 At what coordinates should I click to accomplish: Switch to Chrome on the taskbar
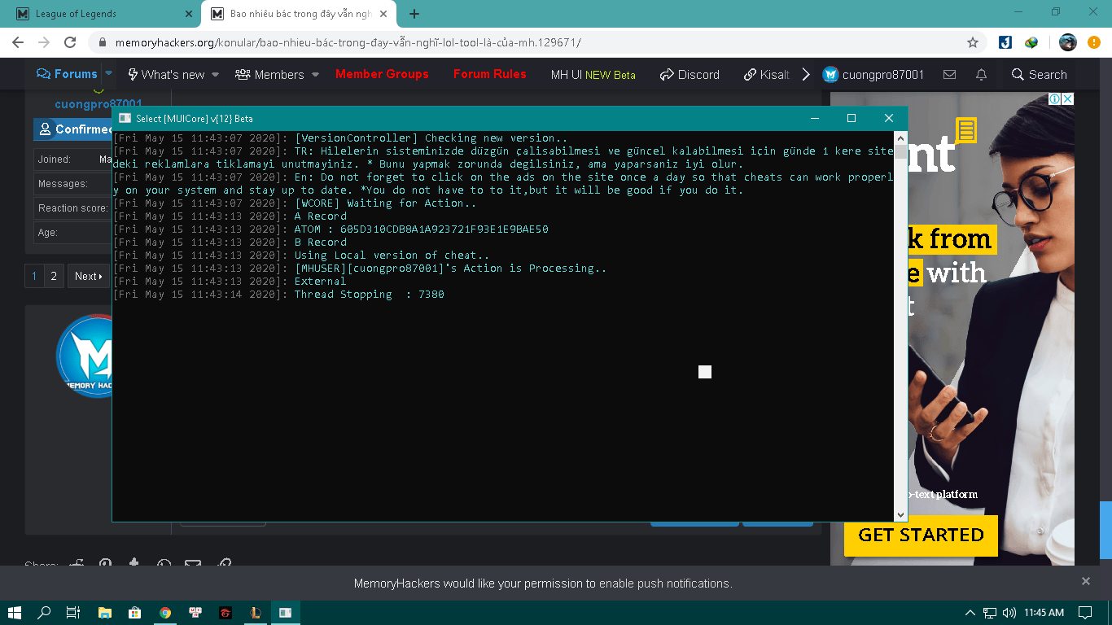click(165, 613)
